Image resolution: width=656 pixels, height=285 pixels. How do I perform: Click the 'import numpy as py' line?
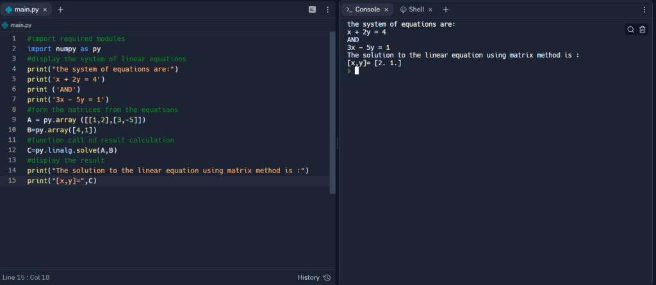pyautogui.click(x=64, y=49)
